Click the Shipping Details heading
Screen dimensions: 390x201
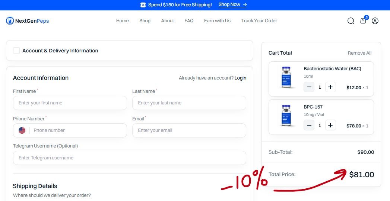(x=35, y=186)
